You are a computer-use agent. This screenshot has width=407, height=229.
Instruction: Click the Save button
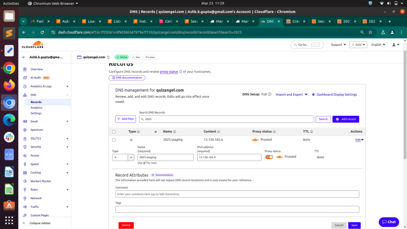[354, 225]
